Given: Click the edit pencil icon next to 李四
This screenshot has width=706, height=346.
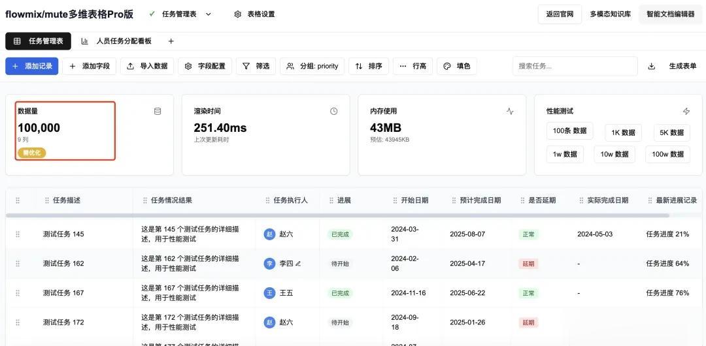Looking at the screenshot, I should click(x=298, y=264).
